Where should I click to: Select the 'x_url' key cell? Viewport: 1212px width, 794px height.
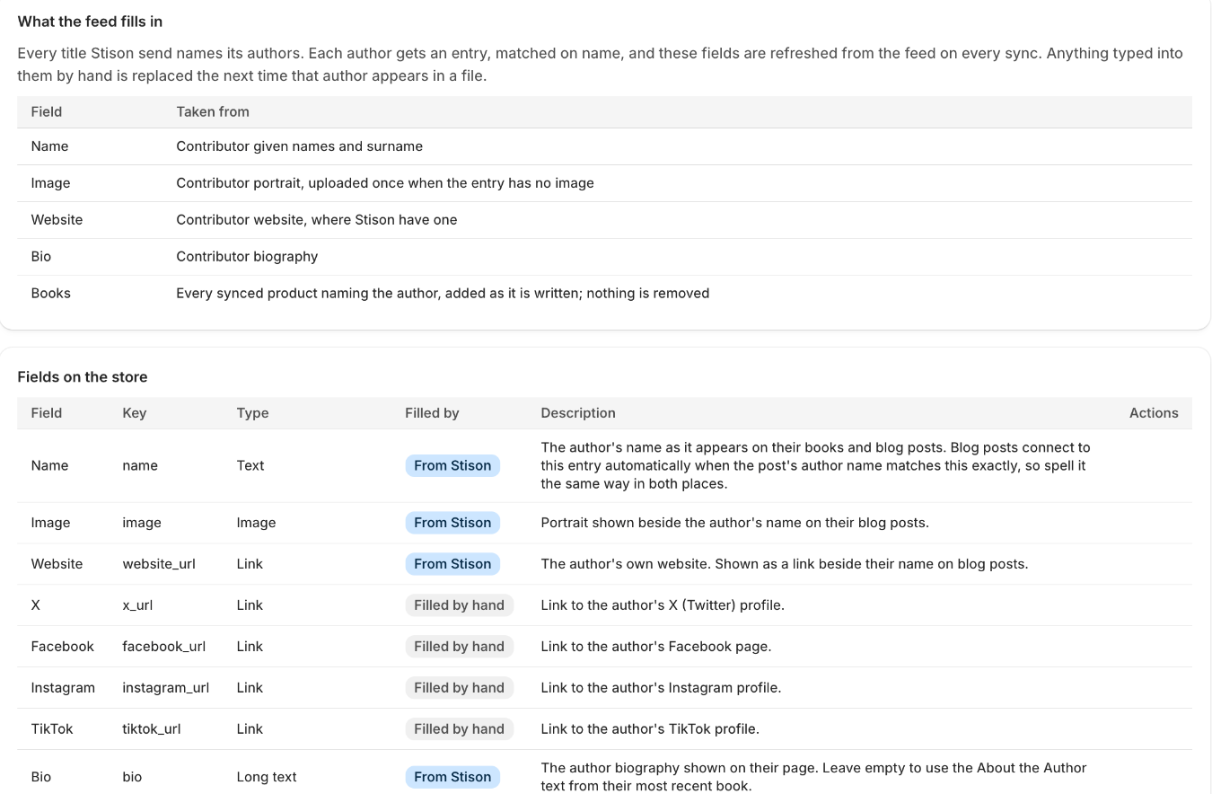point(137,605)
